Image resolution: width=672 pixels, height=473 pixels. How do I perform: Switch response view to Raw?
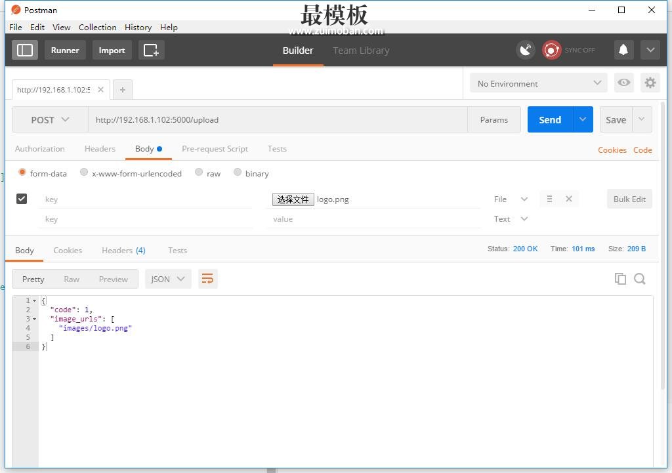[x=72, y=279]
